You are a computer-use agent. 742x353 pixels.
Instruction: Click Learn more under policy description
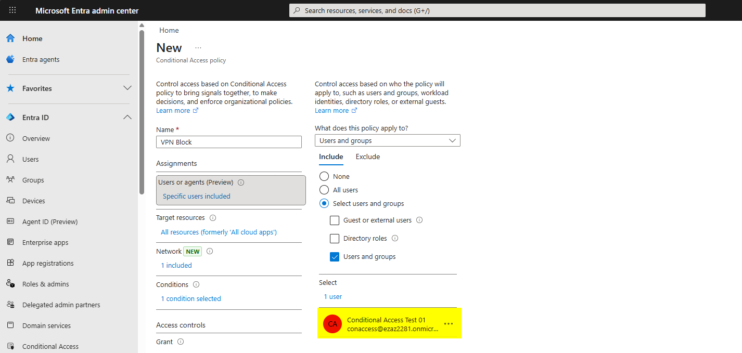click(x=177, y=111)
